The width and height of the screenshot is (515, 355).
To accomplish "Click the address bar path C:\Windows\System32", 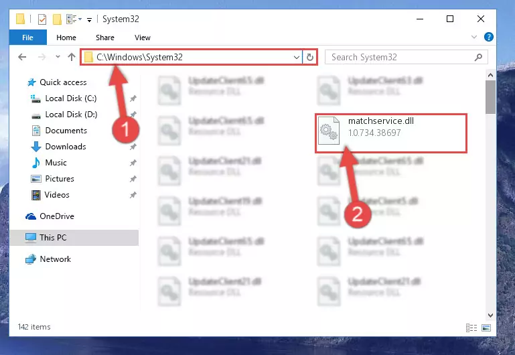I will pyautogui.click(x=139, y=57).
